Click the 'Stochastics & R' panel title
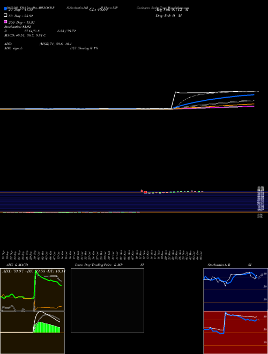The width and height of the screenshot is (268, 354). pos(219,265)
